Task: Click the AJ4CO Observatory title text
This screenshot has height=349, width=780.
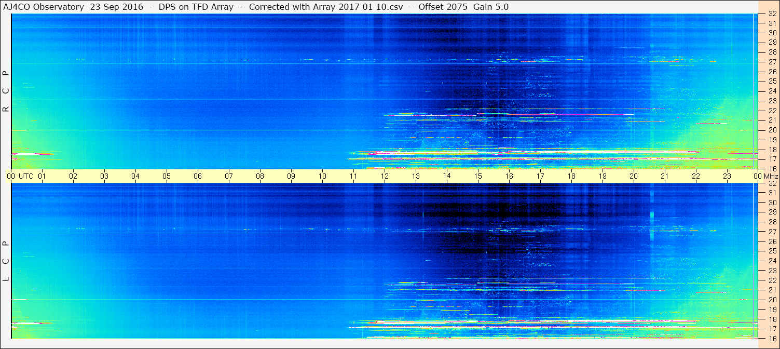Action: (44, 7)
